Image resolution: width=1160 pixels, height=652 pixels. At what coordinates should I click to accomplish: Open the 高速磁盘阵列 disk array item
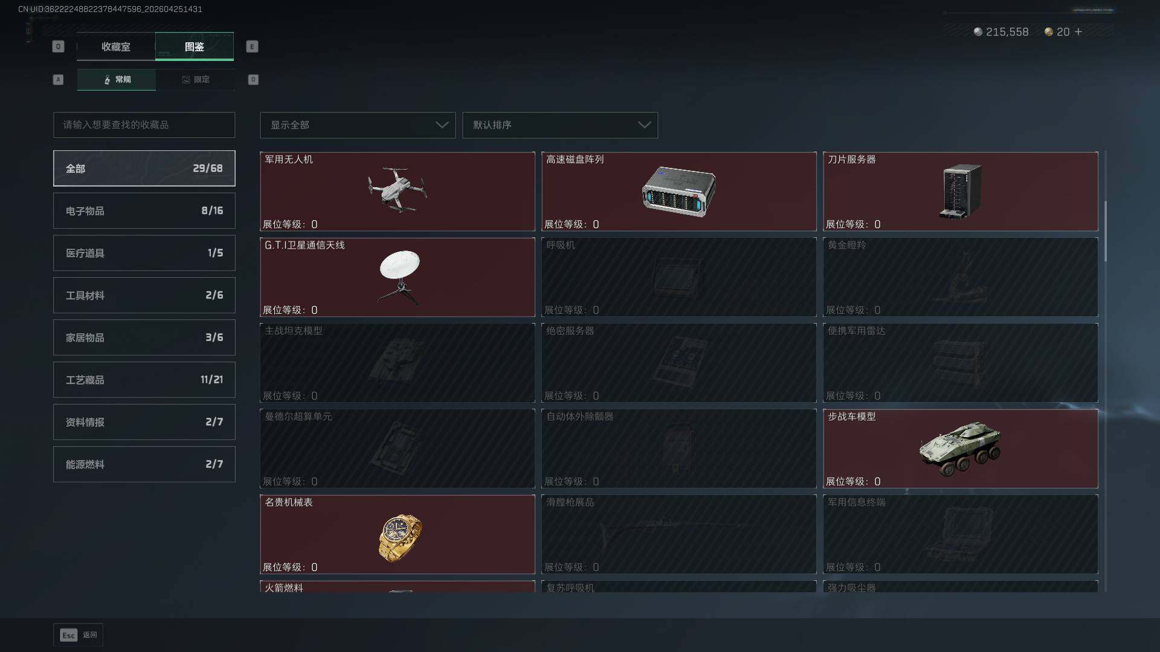(679, 191)
